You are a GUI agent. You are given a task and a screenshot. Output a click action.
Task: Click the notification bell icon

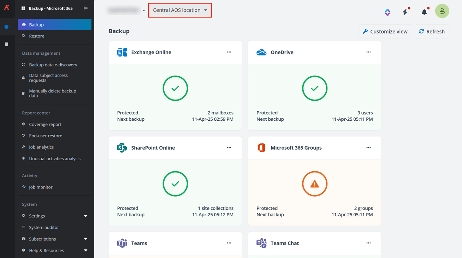click(424, 12)
